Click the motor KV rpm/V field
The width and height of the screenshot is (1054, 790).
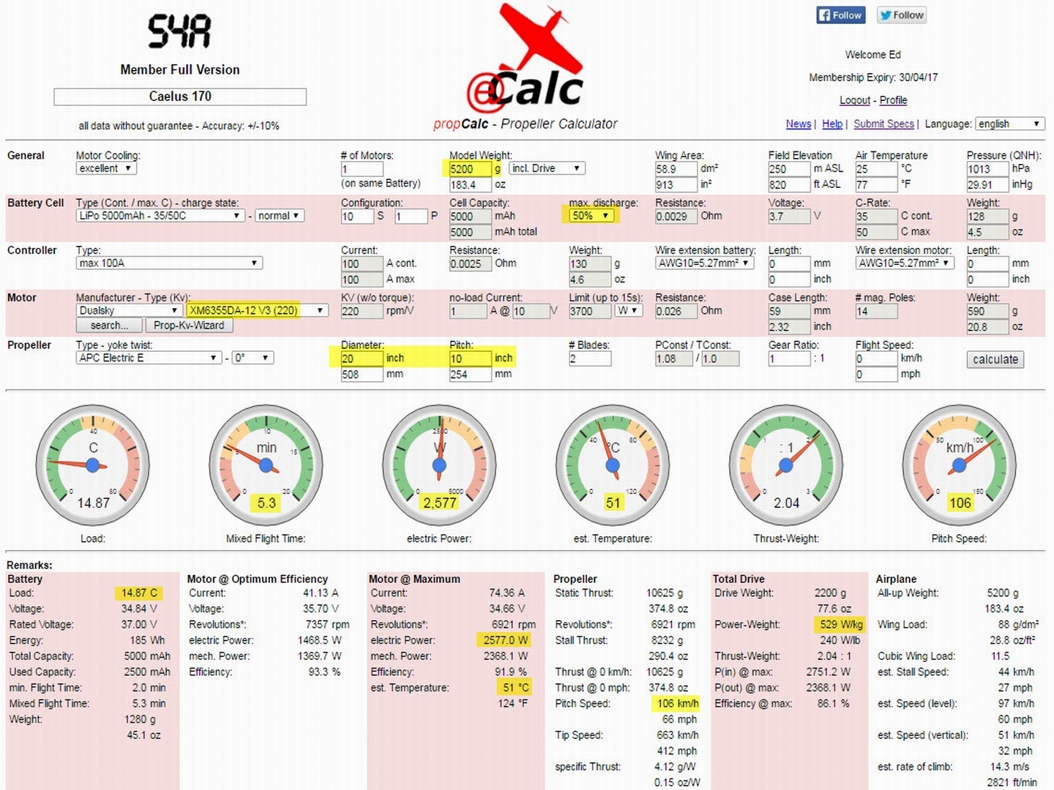[x=362, y=312]
